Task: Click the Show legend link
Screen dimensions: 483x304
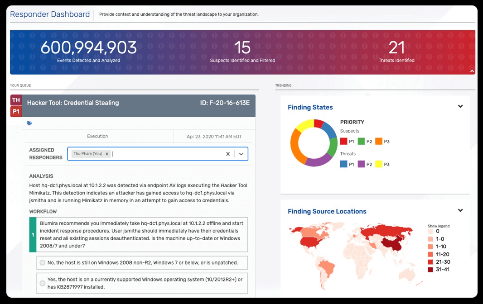Action: [438, 226]
